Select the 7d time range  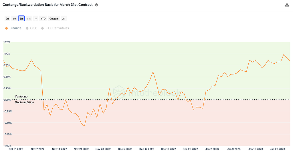tap(7, 19)
